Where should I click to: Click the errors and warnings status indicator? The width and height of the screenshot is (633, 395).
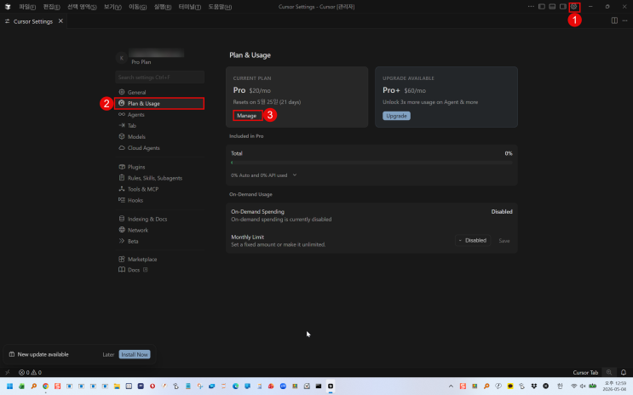point(30,372)
